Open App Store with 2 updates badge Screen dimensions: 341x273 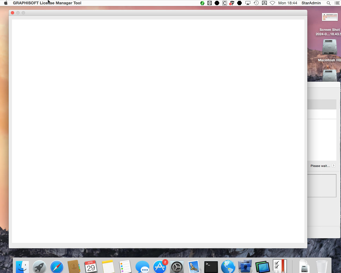point(160,267)
